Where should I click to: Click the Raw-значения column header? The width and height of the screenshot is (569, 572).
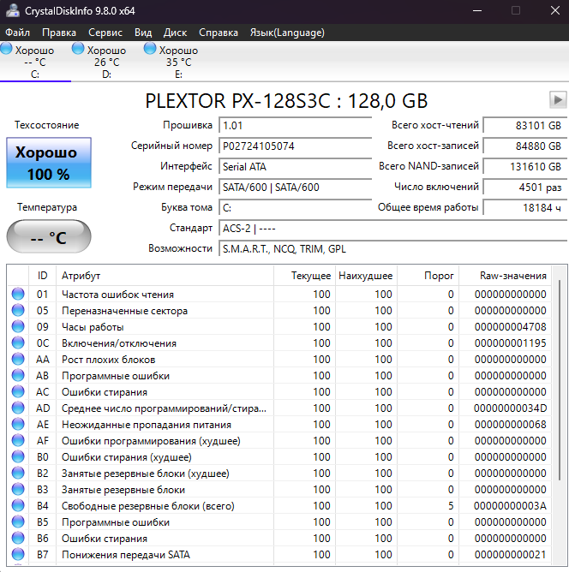point(513,276)
